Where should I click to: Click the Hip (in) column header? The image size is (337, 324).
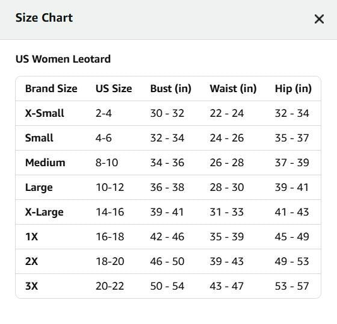coord(293,89)
